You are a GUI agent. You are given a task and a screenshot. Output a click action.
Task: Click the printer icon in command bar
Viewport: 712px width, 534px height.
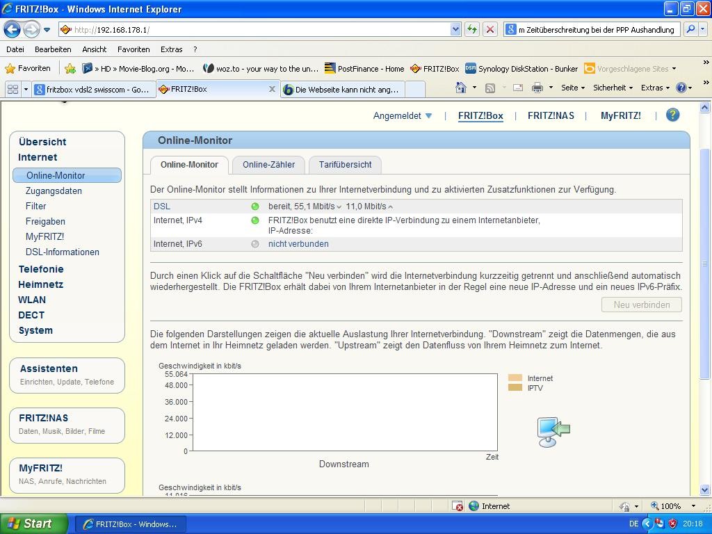pyautogui.click(x=537, y=88)
